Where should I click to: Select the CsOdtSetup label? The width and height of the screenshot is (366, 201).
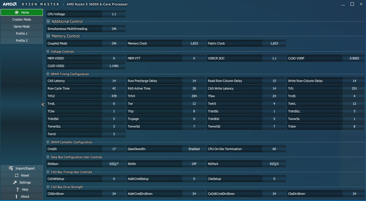pos(56,179)
